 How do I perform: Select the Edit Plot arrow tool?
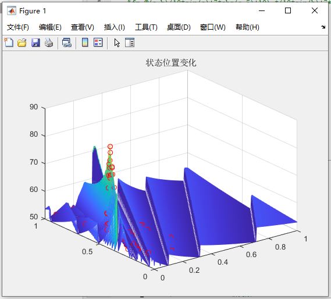click(x=117, y=43)
